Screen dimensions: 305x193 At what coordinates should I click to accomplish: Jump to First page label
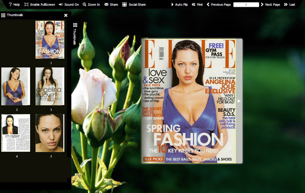pyautogui.click(x=199, y=4)
